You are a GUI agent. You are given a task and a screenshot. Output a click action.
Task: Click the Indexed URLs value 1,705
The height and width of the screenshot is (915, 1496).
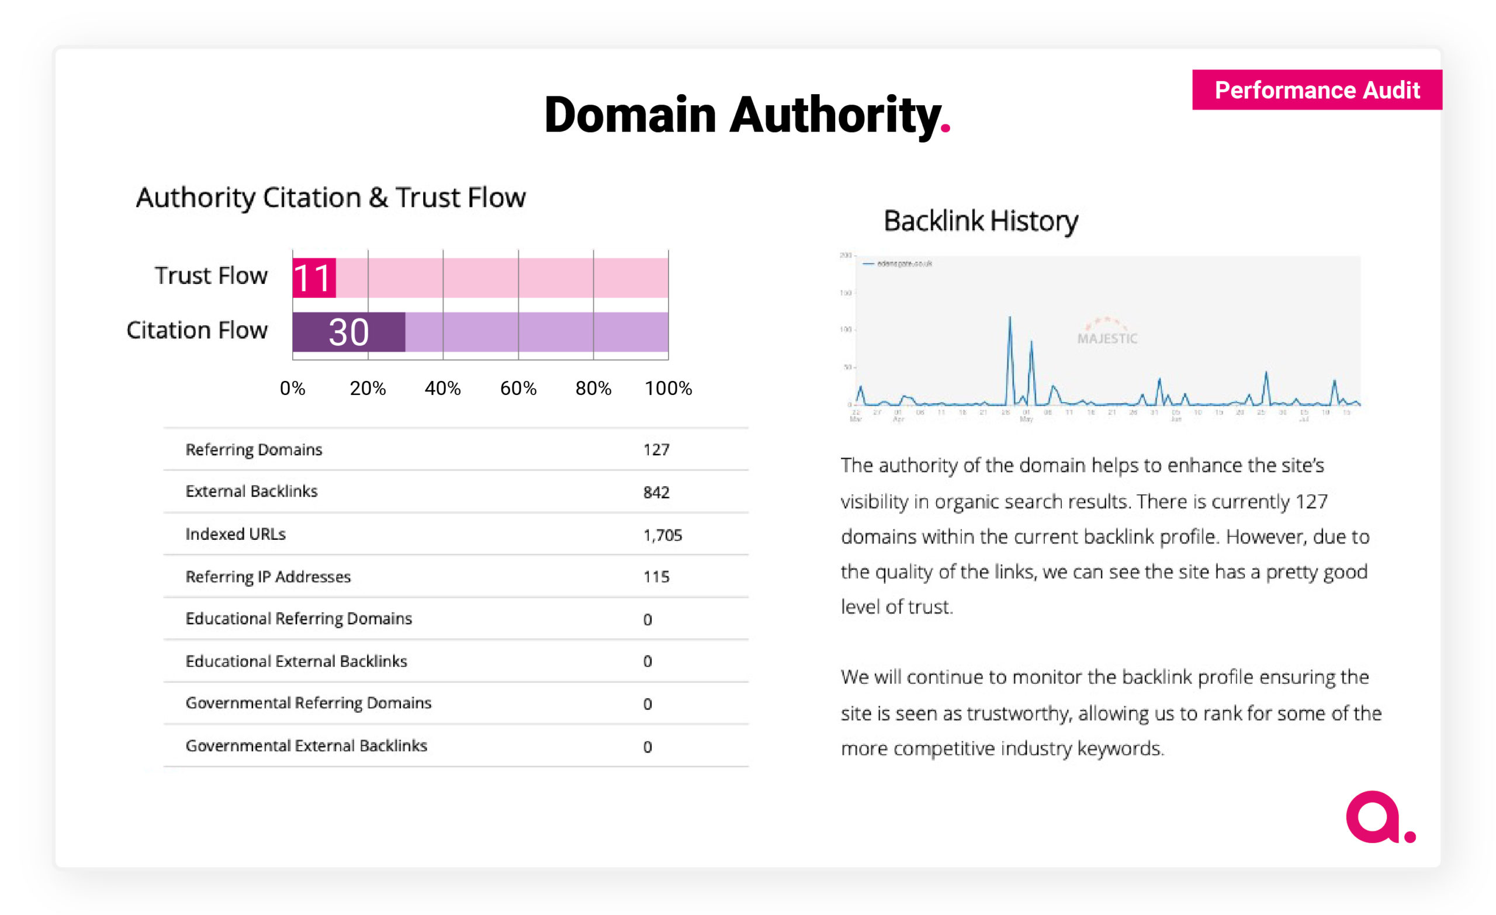(x=663, y=536)
